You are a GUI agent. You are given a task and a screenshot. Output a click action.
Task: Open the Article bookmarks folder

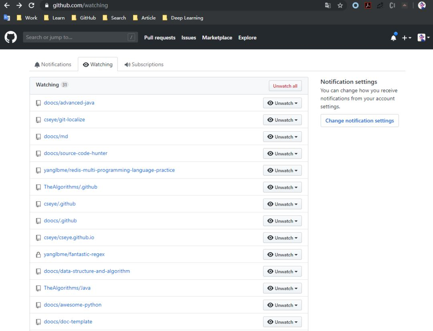144,18
